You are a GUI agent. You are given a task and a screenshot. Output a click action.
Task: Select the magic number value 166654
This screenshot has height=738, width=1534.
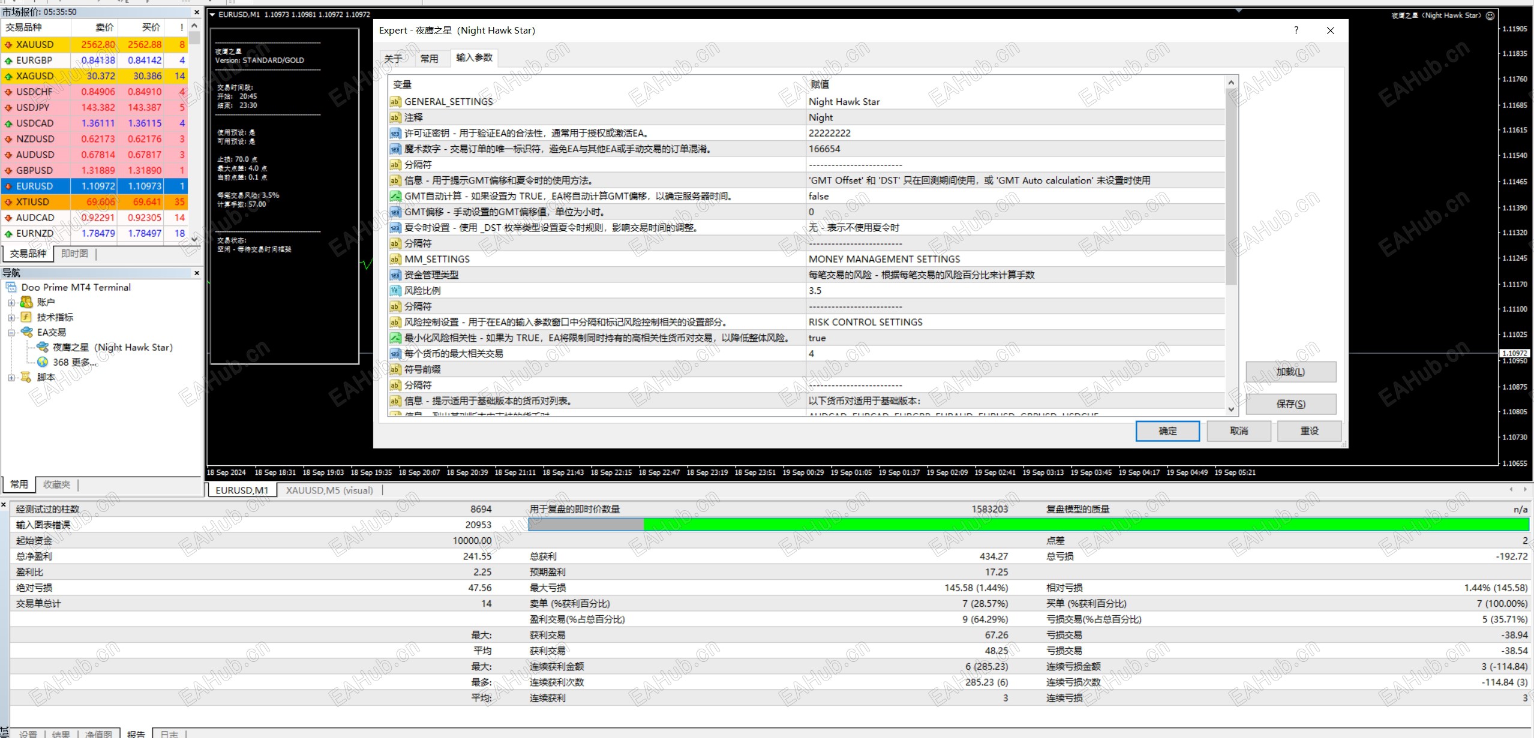[x=1016, y=149]
